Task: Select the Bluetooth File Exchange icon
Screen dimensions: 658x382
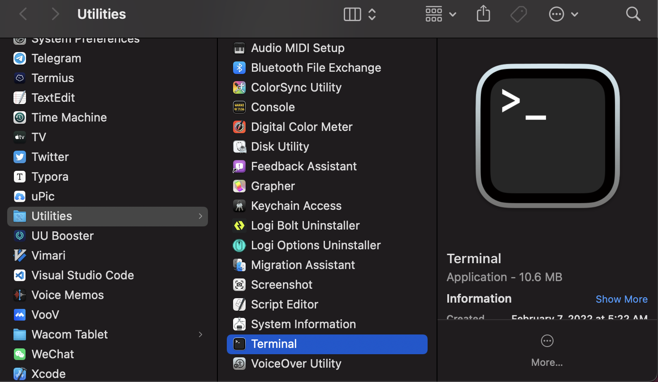Action: tap(239, 68)
